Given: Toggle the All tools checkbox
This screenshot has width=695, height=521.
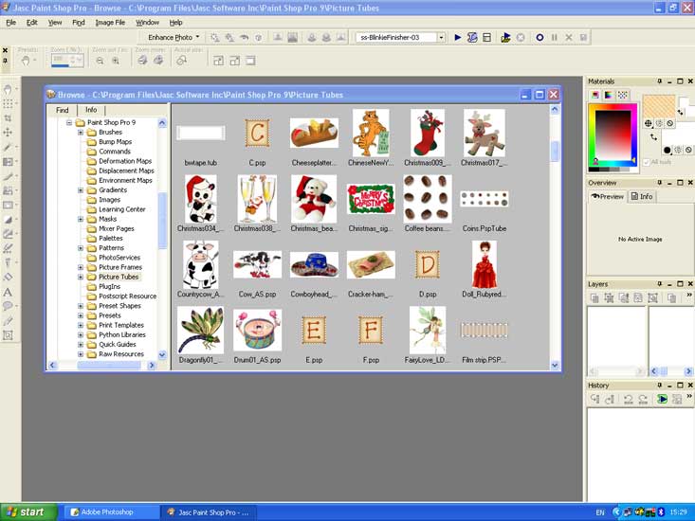Looking at the screenshot, I should [x=647, y=162].
